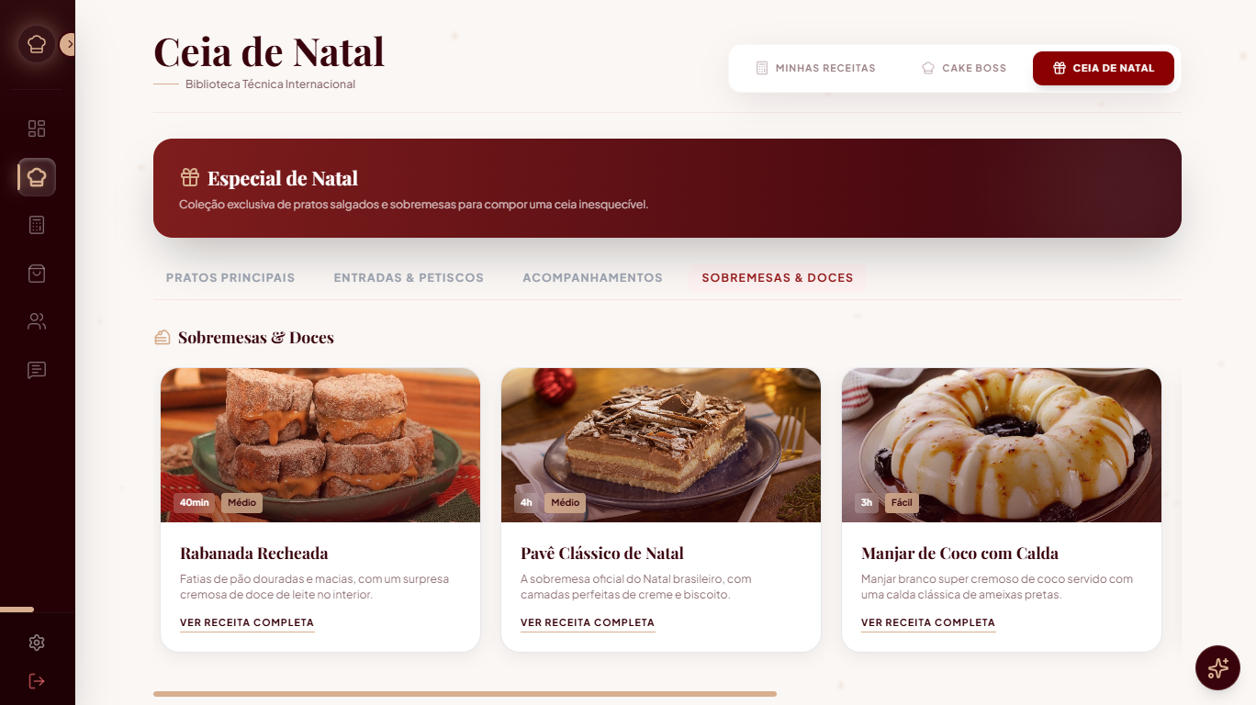Switch to Minhas Receitas tab
Viewport: 1256px width, 705px height.
coord(815,68)
